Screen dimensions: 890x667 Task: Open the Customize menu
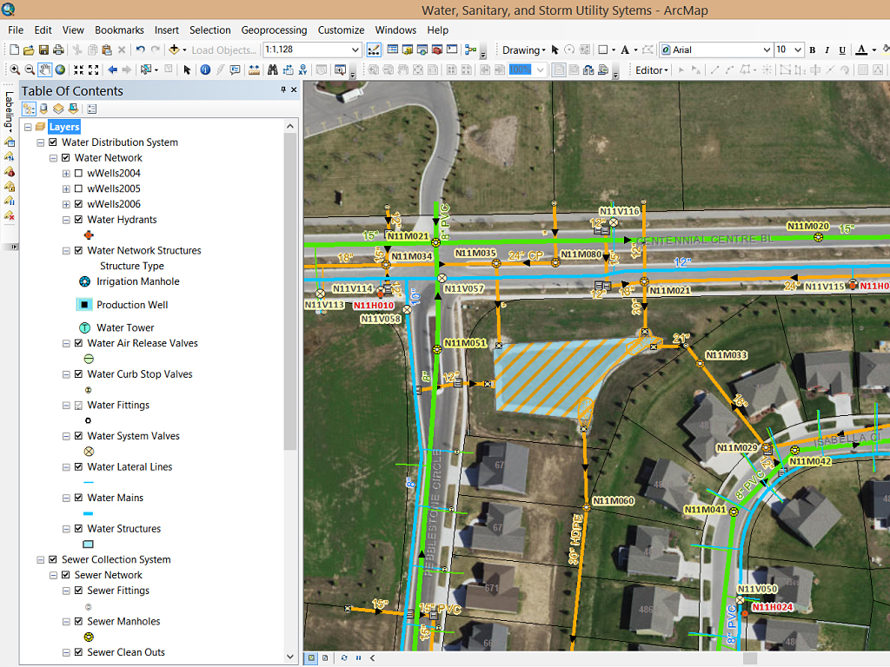click(x=341, y=30)
